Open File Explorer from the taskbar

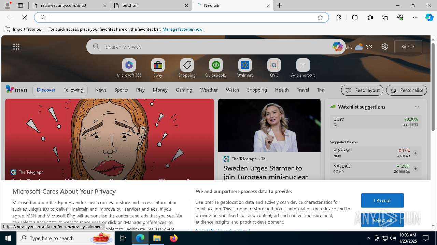[157, 238]
